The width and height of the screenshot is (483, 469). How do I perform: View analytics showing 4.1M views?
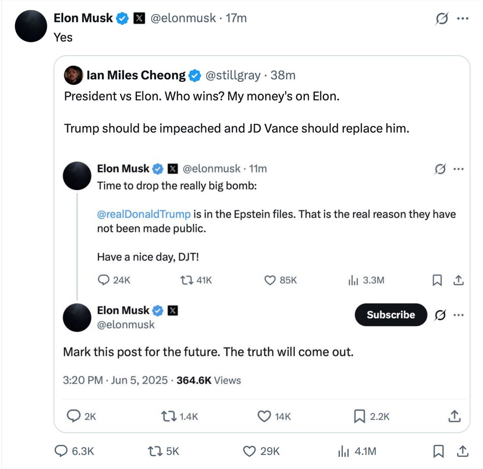(x=343, y=451)
